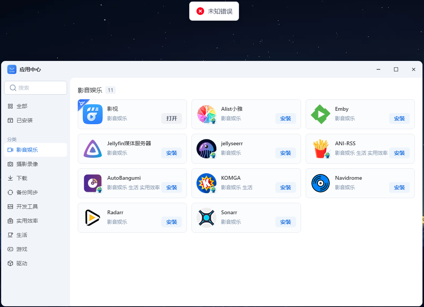Click the Navidrome app name
This screenshot has width=424, height=307.
[x=349, y=178]
